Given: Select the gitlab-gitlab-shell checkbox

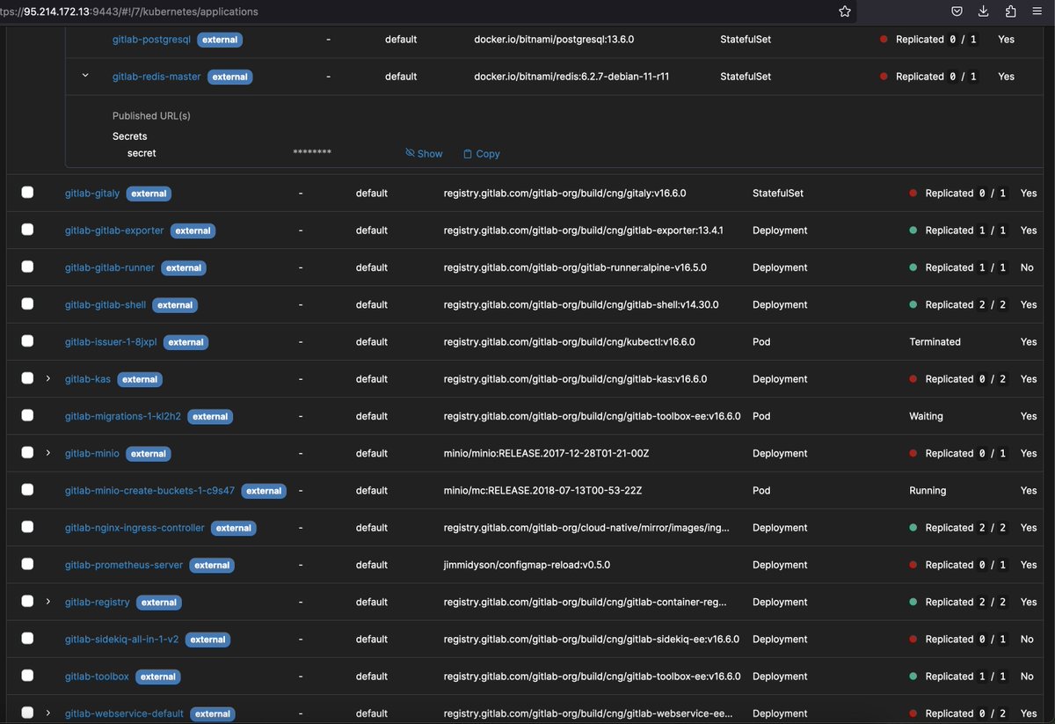Looking at the screenshot, I should 27,303.
